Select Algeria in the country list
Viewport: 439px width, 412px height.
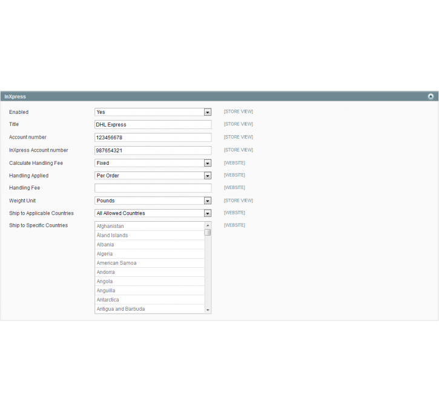(150, 254)
